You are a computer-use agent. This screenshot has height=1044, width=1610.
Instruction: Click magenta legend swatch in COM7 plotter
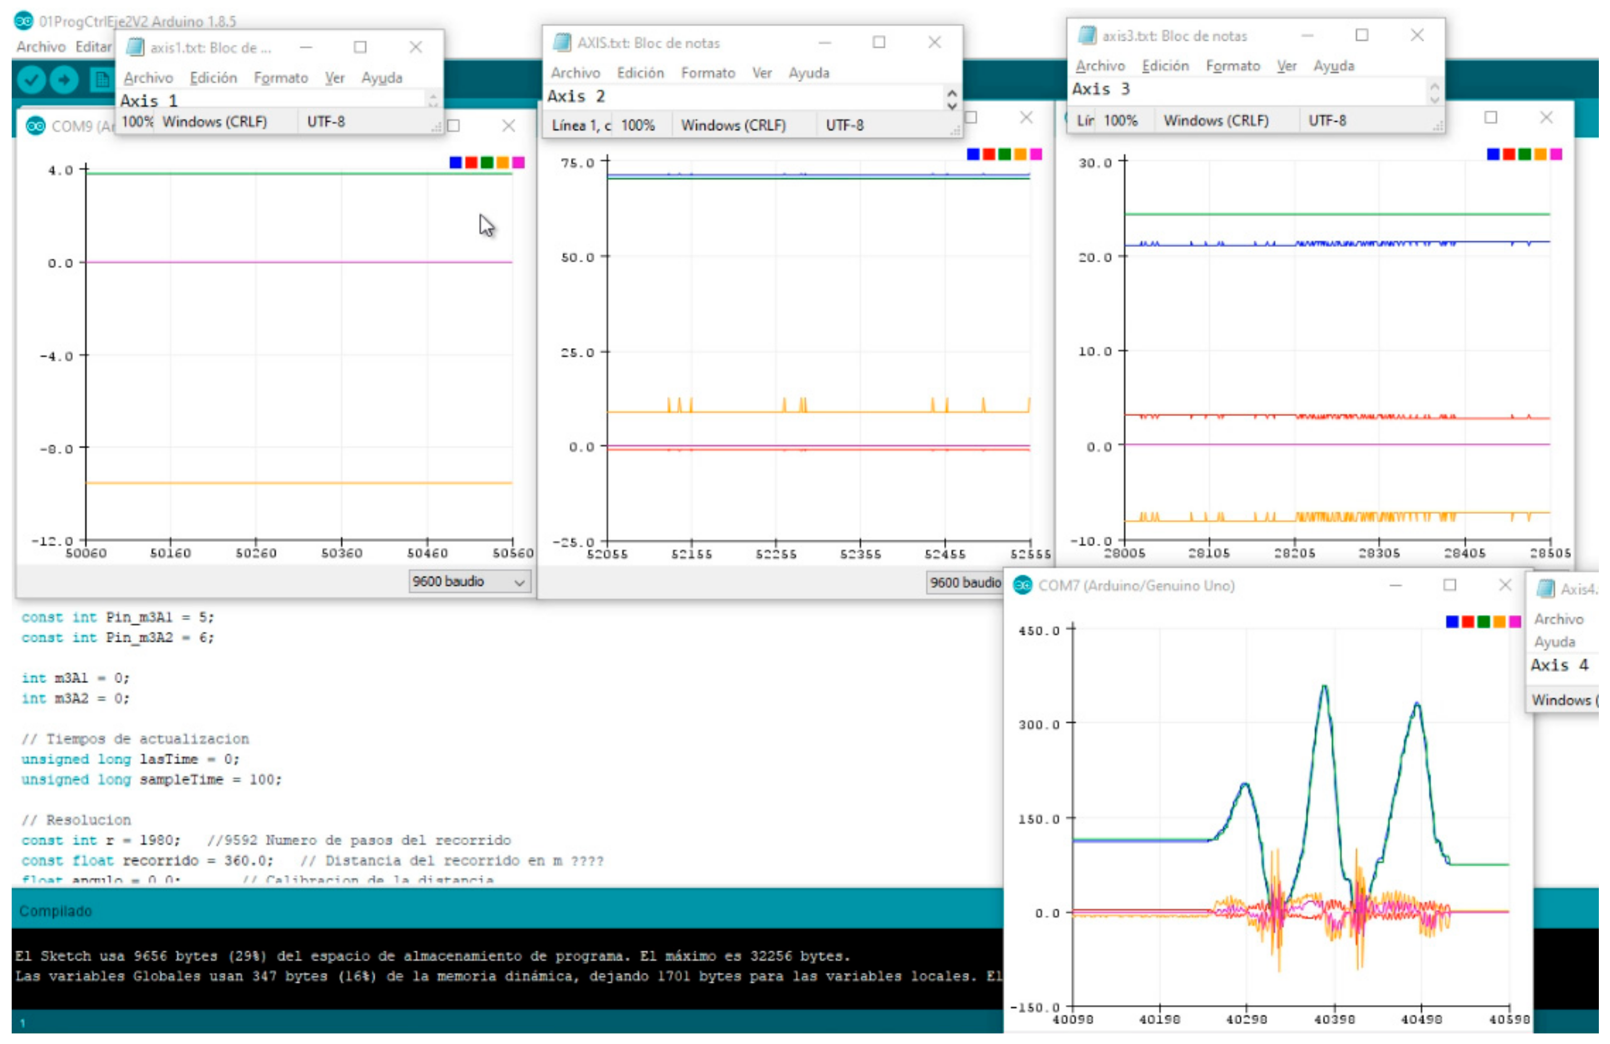pyautogui.click(x=1515, y=621)
